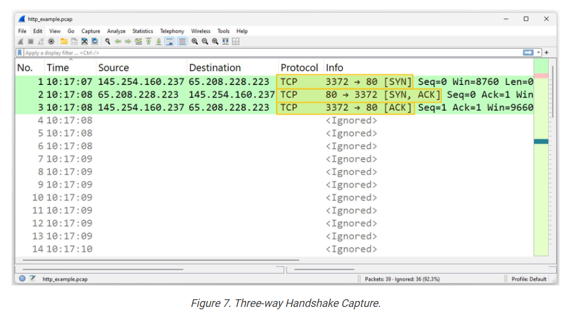Click the apply filter arrow button
The width and height of the screenshot is (574, 323).
coord(528,53)
